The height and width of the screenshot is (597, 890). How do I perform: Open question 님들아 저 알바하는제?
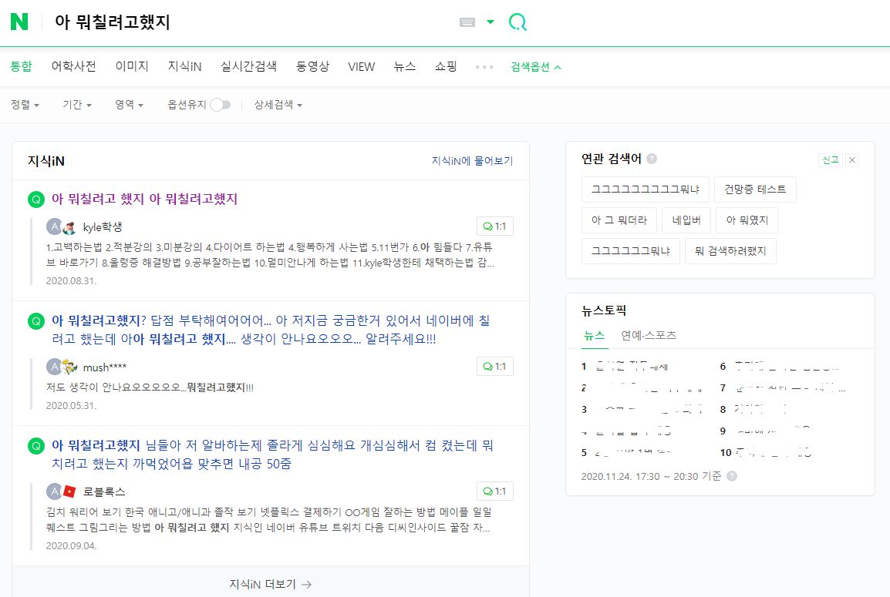(x=272, y=454)
